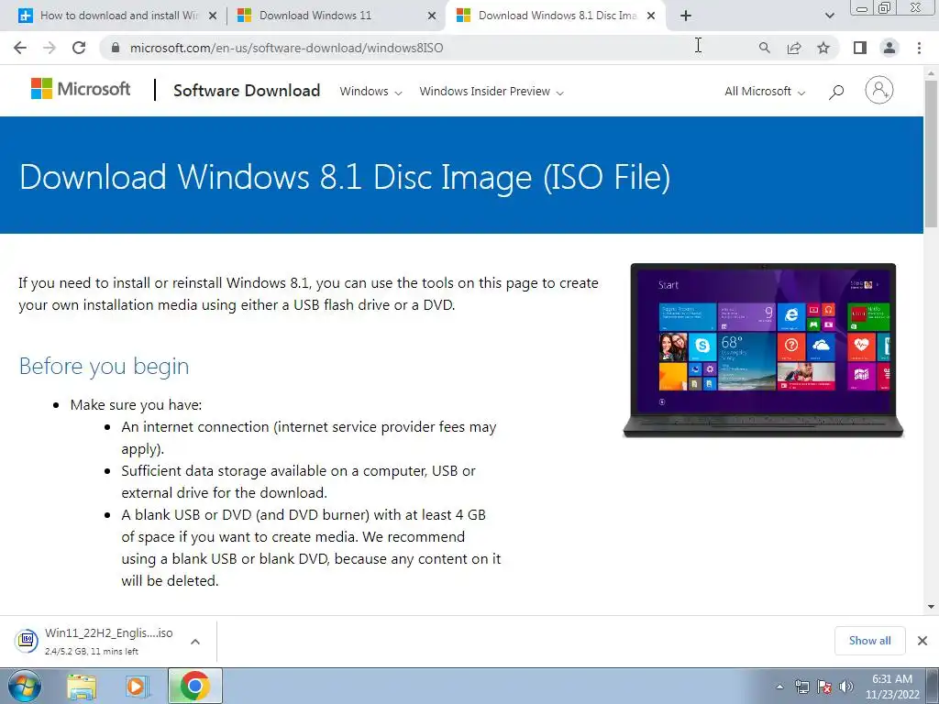The height and width of the screenshot is (704, 939).
Task: Open network tray icon
Action: tap(801, 687)
